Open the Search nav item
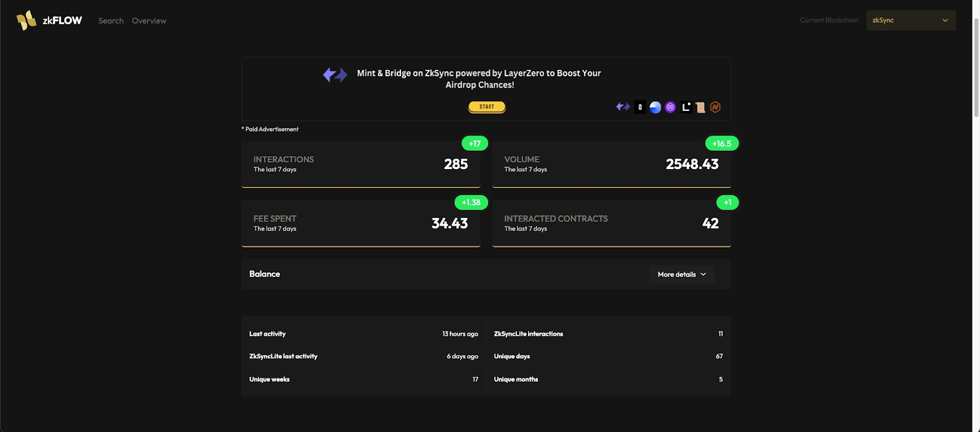The image size is (980, 432). coord(111,21)
